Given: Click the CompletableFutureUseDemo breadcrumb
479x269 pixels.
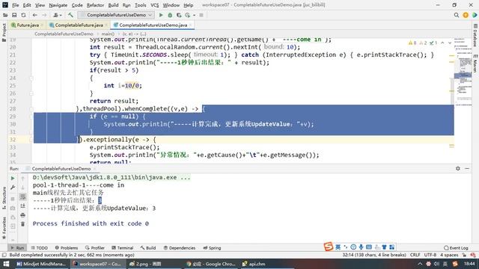Looking at the screenshot, I should [x=64, y=34].
